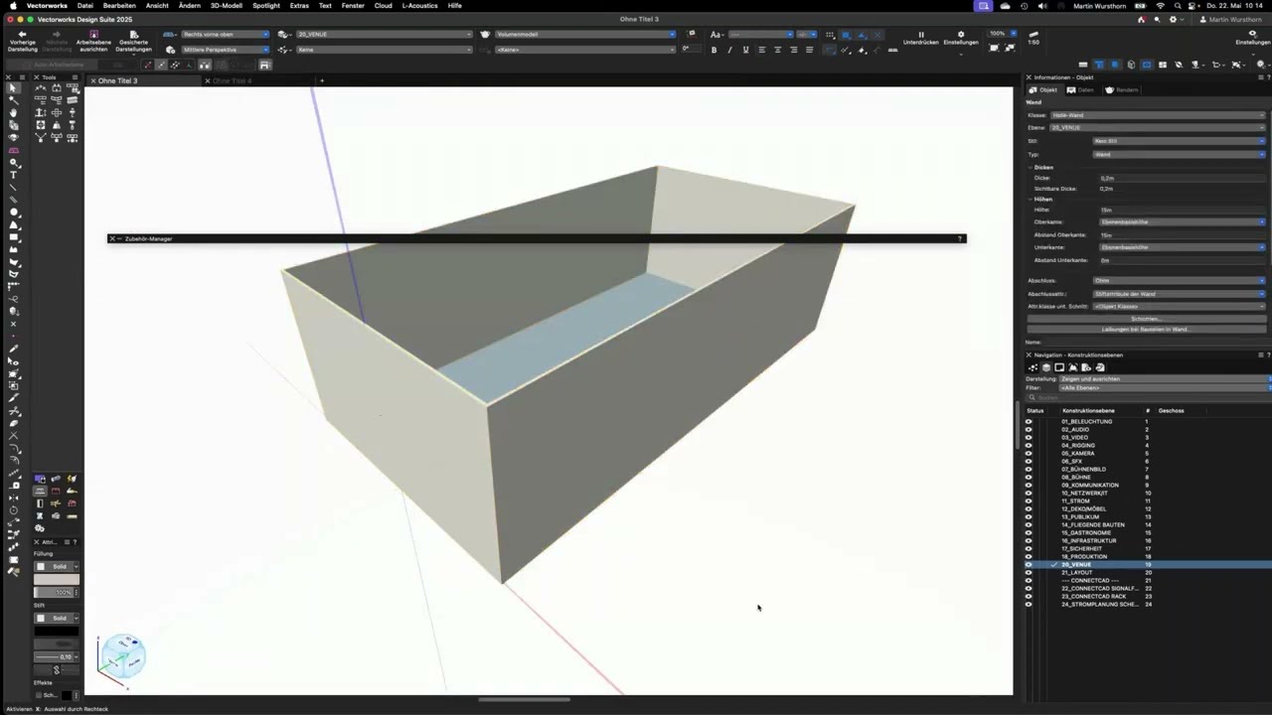Screen dimensions: 1272x715
Task: Open Gesicherte Darstellungen toolbar icon
Action: click(132, 34)
